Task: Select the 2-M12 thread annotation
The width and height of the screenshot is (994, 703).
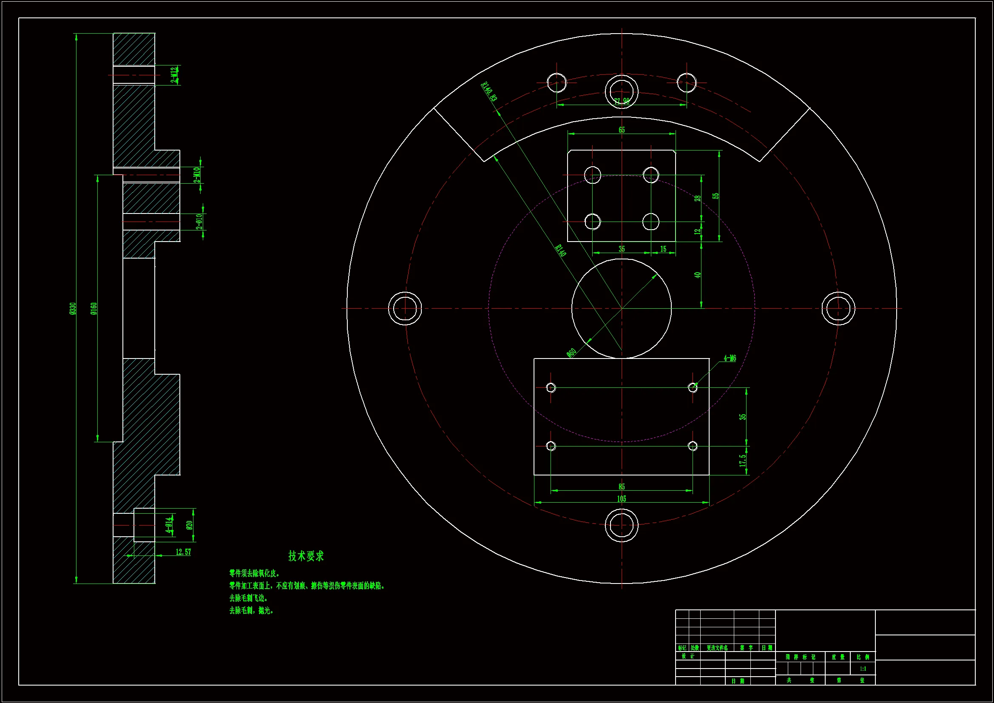Action: [x=174, y=74]
